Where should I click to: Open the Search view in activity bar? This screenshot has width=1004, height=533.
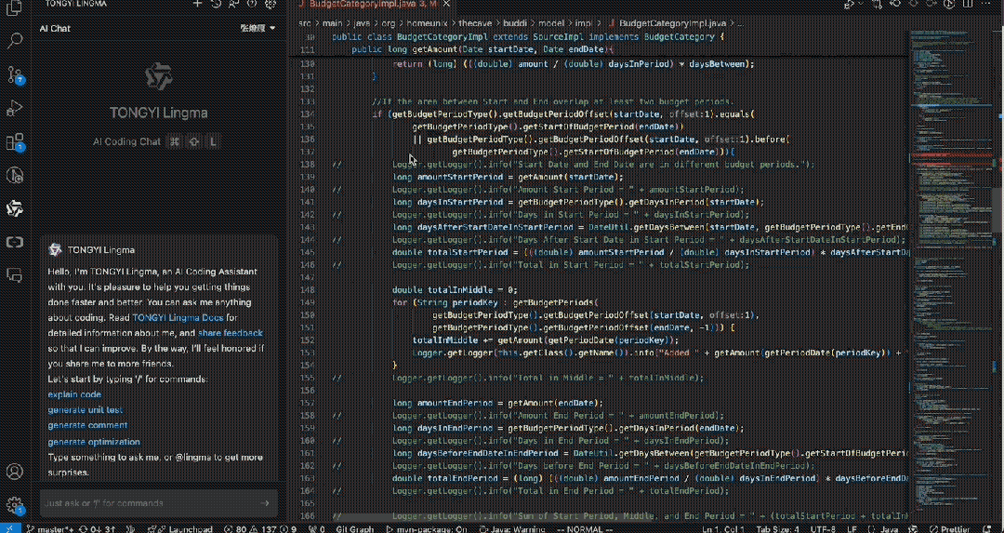[14, 42]
